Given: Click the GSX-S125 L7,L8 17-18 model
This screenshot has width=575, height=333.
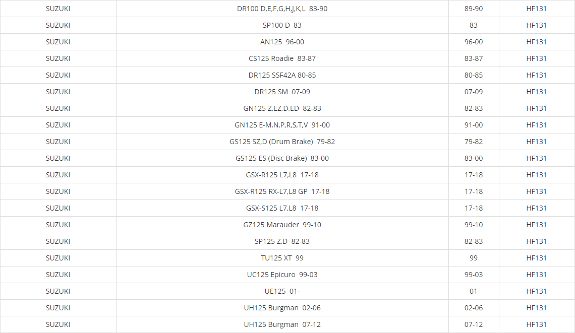Looking at the screenshot, I should (282, 208).
